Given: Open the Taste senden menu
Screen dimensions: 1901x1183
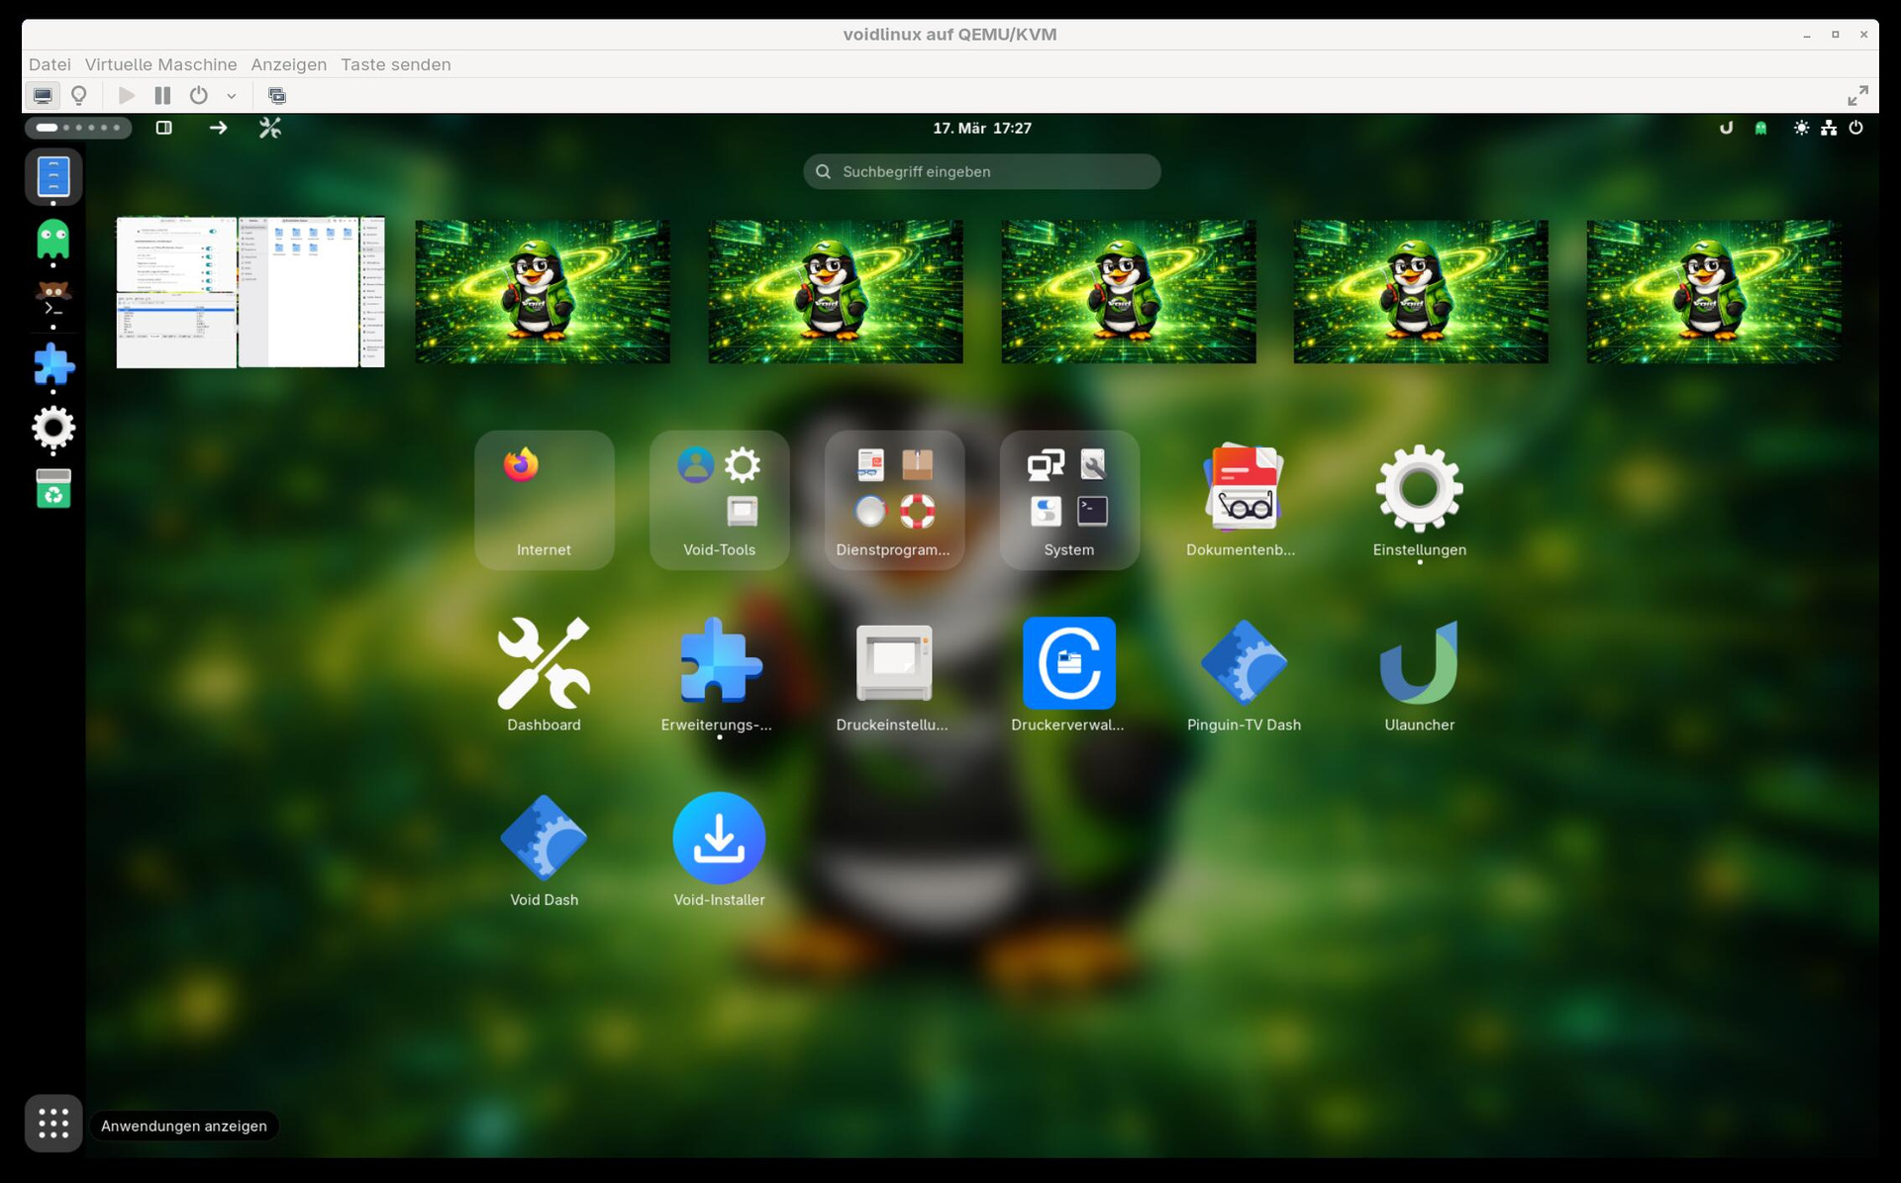Looking at the screenshot, I should coord(395,64).
